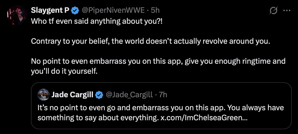
Task: Open the @Jade_Cargill handle
Action: [x=129, y=95]
